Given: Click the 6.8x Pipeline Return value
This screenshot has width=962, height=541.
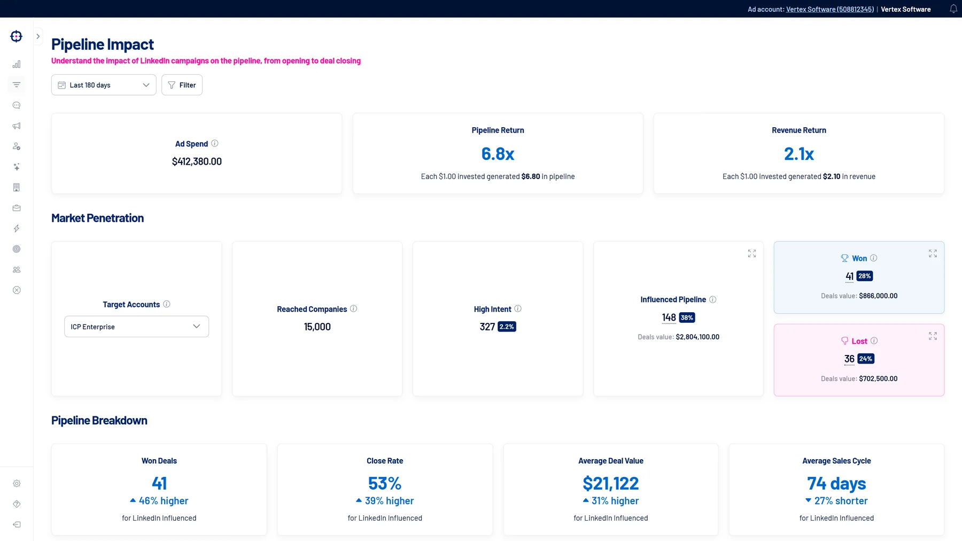Looking at the screenshot, I should click(x=498, y=154).
